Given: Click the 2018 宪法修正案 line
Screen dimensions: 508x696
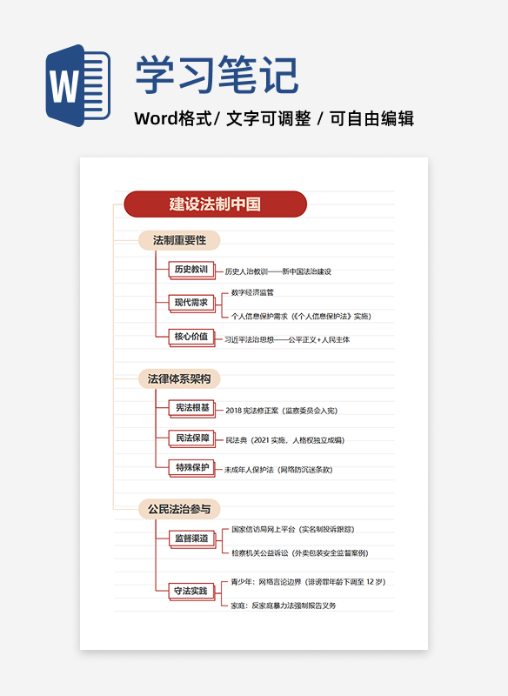Looking at the screenshot, I should 282,411.
